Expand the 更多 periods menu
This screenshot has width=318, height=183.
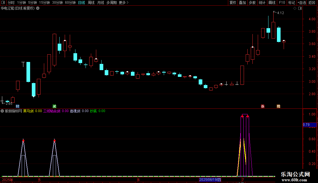[x=124, y=3]
